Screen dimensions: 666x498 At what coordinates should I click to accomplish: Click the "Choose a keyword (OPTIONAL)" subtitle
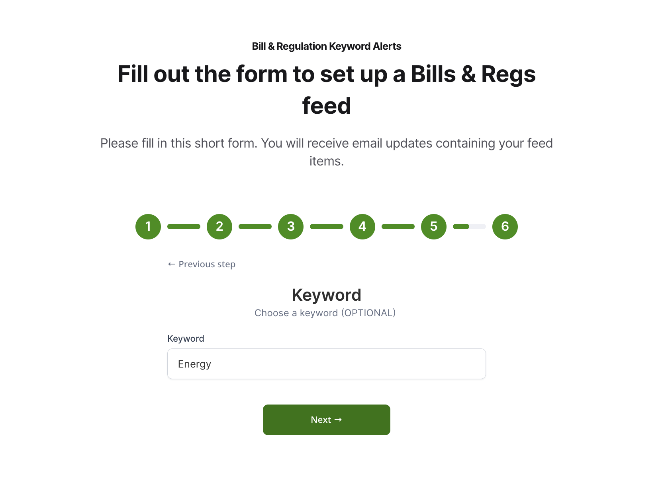325,313
